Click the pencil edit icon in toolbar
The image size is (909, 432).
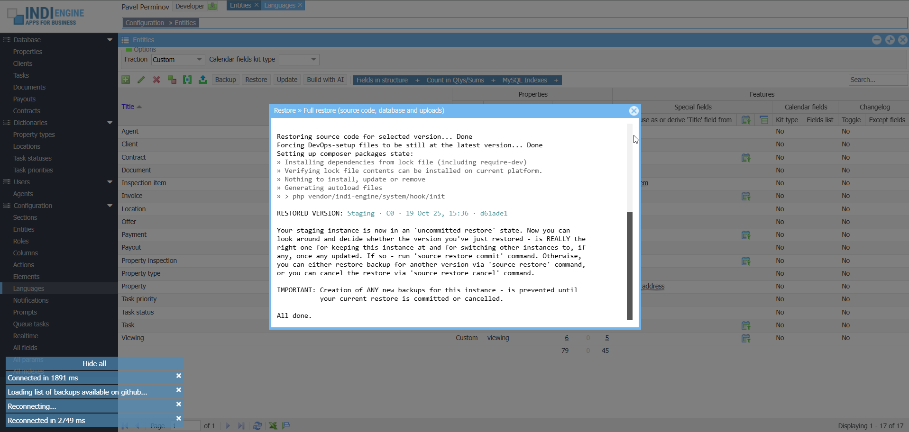(141, 80)
